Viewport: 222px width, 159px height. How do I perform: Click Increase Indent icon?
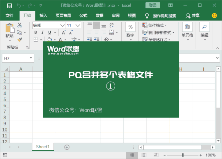[x=97, y=39]
